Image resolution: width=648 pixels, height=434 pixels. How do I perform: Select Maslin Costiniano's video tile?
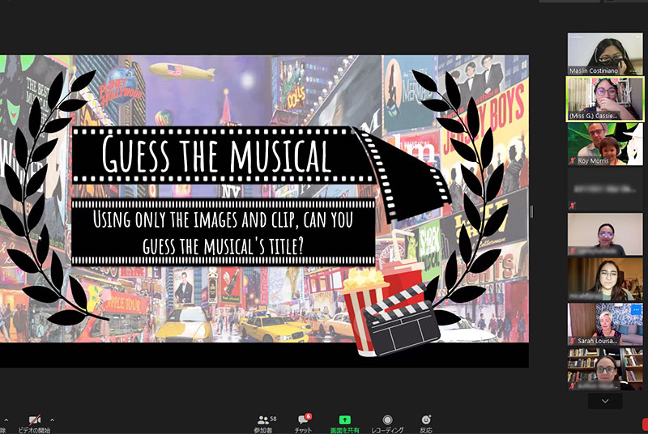[605, 53]
